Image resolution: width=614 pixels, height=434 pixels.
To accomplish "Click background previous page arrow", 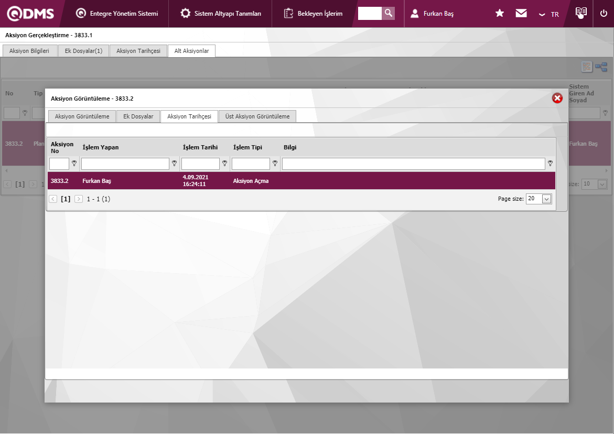I will click(x=7, y=184).
